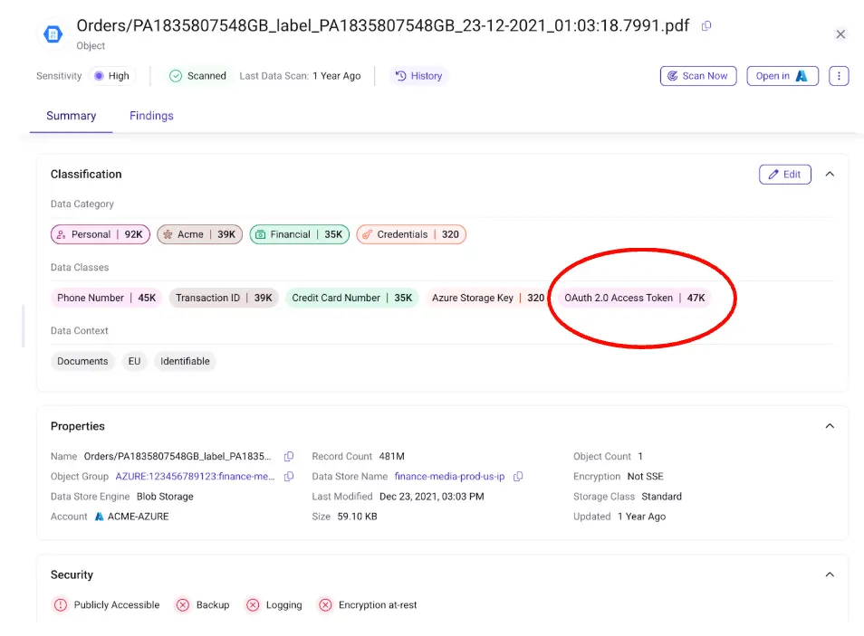This screenshot has height=636, width=864.
Task: Click the Scanned status indicator
Action: pyautogui.click(x=197, y=76)
